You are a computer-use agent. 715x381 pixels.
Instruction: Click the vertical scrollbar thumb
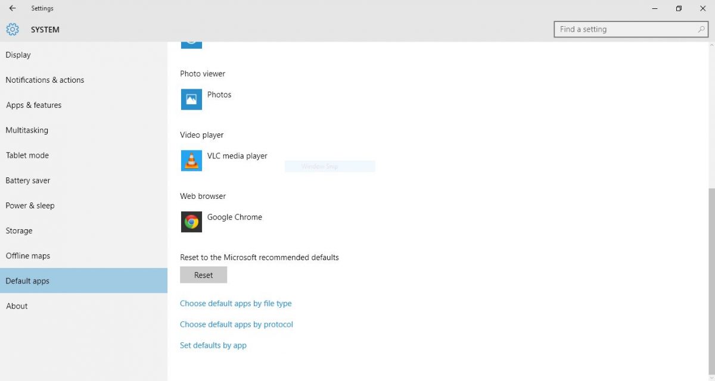(x=710, y=280)
